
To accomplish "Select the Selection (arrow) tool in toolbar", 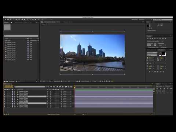I will coord(5,19).
